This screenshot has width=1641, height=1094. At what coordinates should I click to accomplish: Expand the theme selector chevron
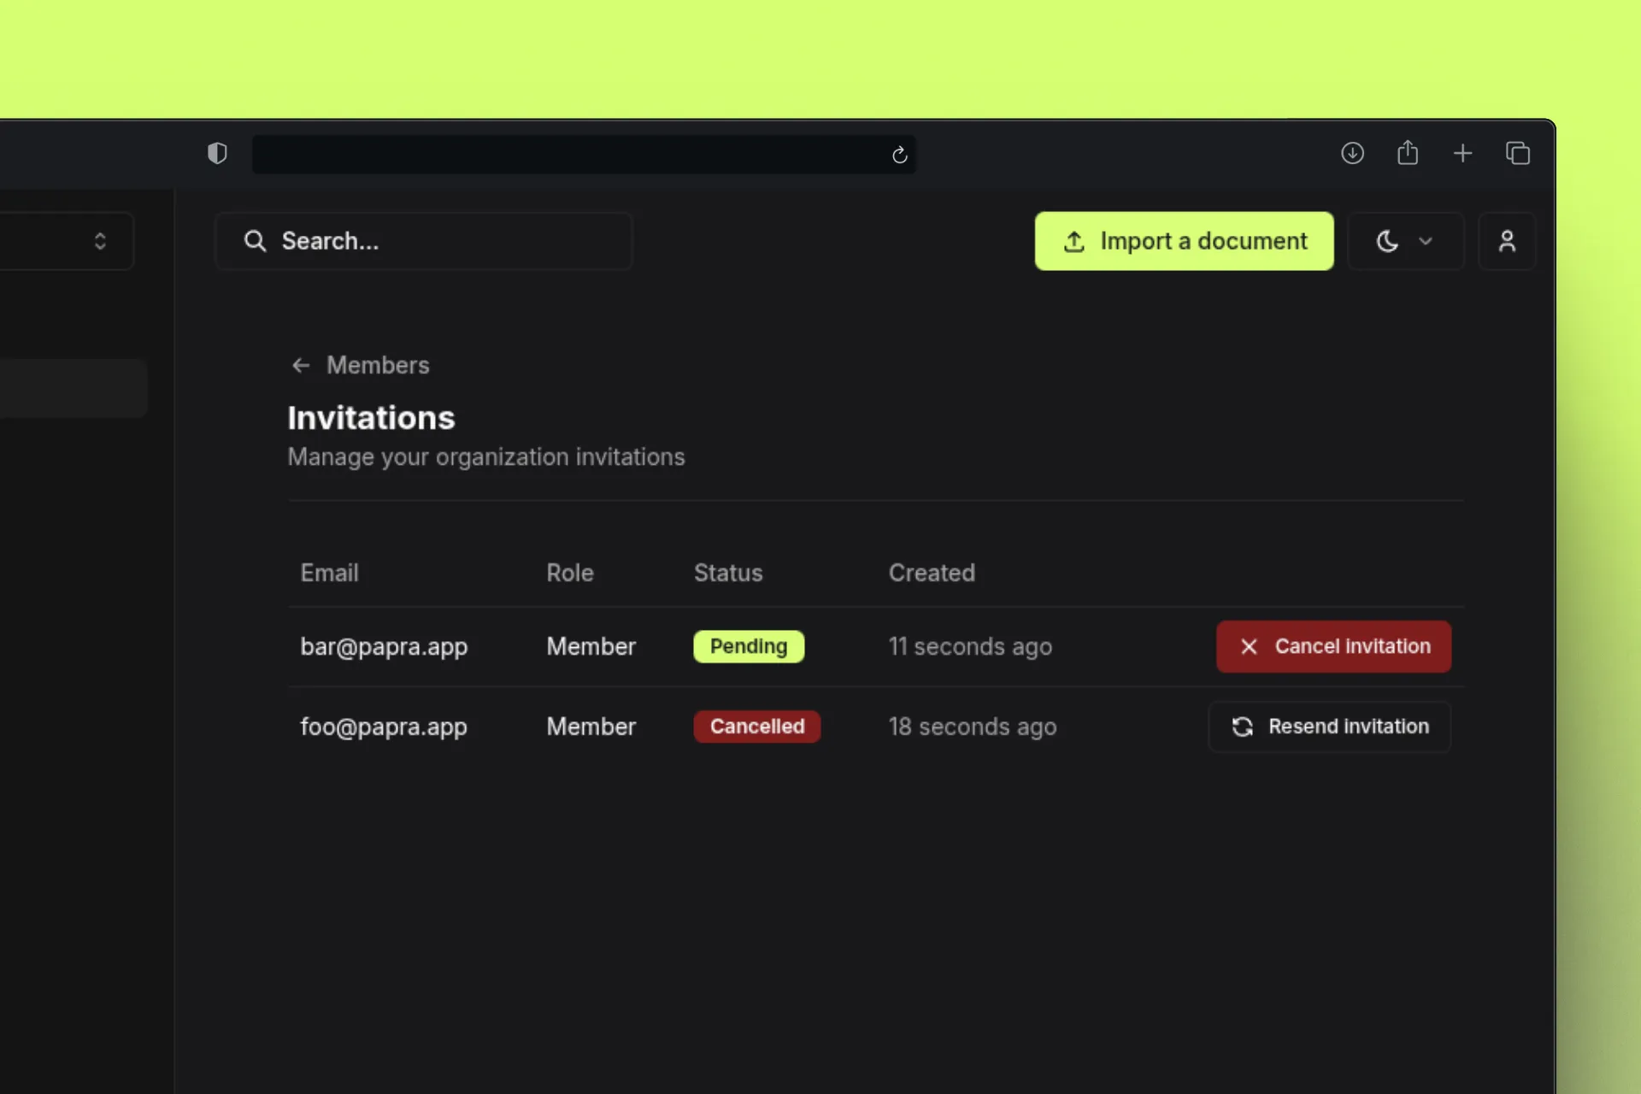point(1426,242)
